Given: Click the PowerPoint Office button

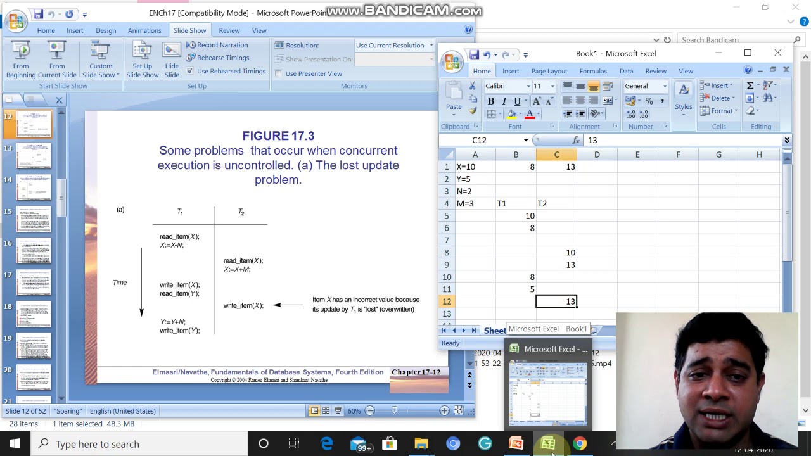Looking at the screenshot, I should pos(15,20).
